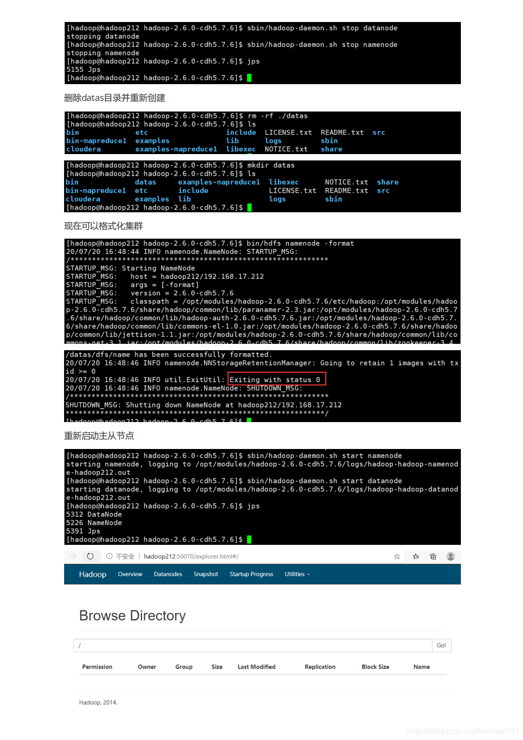Click 'mkdir datas' command text
523x740 pixels.
coord(271,165)
